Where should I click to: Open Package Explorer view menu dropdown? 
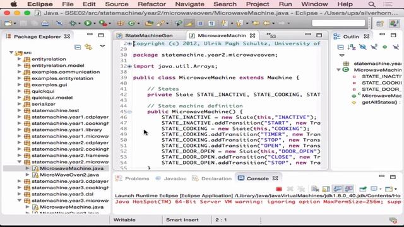click(102, 46)
